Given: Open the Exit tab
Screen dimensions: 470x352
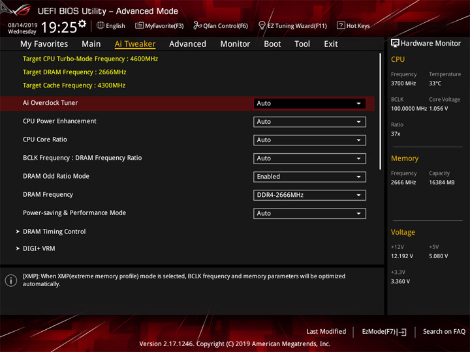Looking at the screenshot, I should tap(331, 44).
